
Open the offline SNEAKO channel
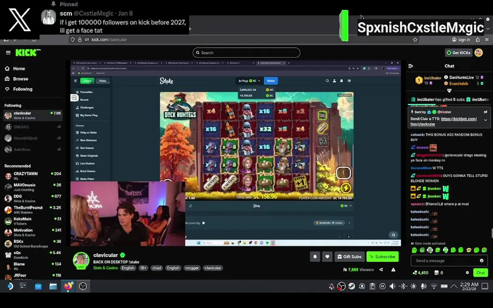click(x=33, y=127)
